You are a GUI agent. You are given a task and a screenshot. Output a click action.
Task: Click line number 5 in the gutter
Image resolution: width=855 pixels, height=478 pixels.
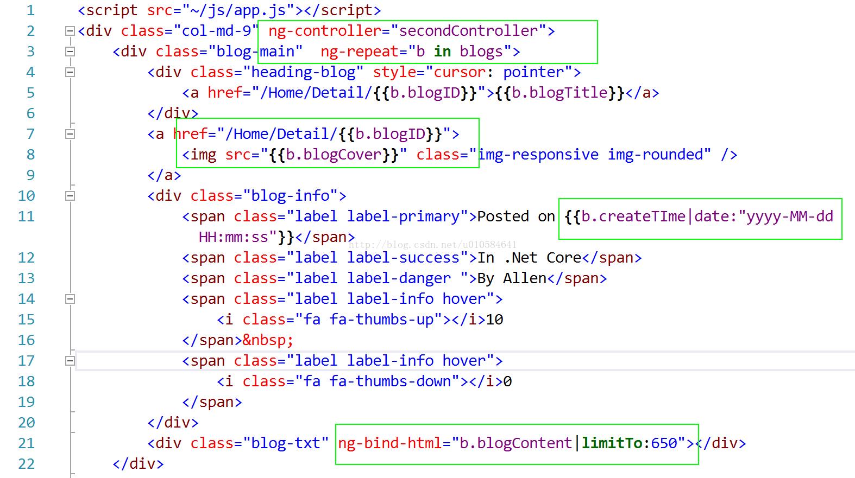pos(30,93)
